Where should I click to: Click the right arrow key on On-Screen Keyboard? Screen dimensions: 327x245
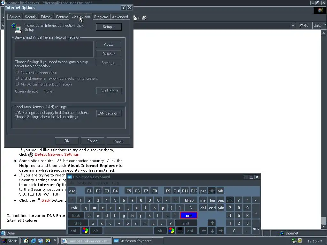[x=220, y=231]
